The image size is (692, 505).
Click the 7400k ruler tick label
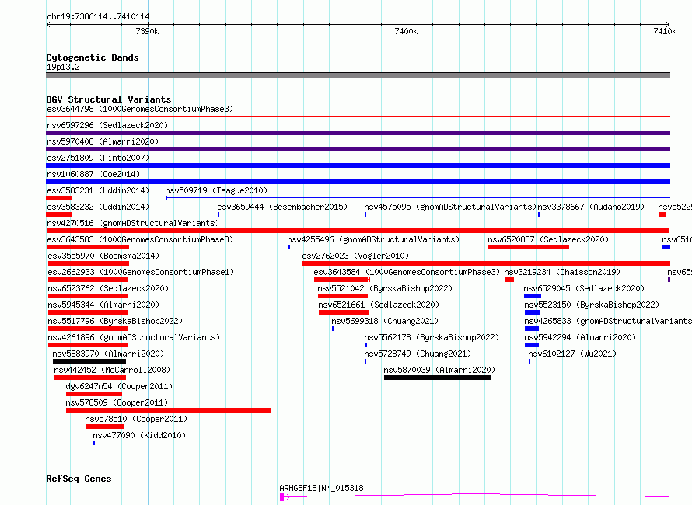pos(406,31)
